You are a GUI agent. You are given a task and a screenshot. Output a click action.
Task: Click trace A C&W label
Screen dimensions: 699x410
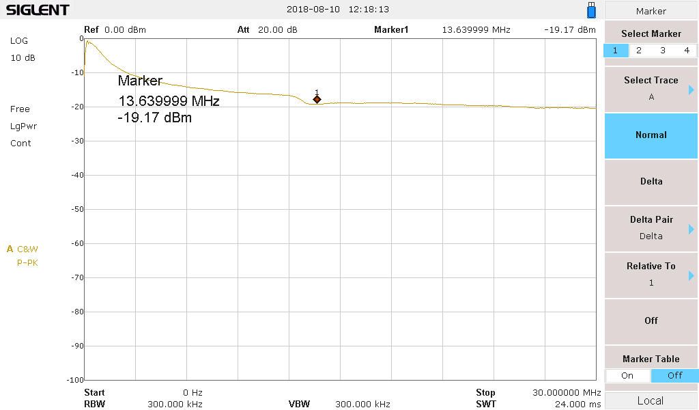(x=23, y=249)
